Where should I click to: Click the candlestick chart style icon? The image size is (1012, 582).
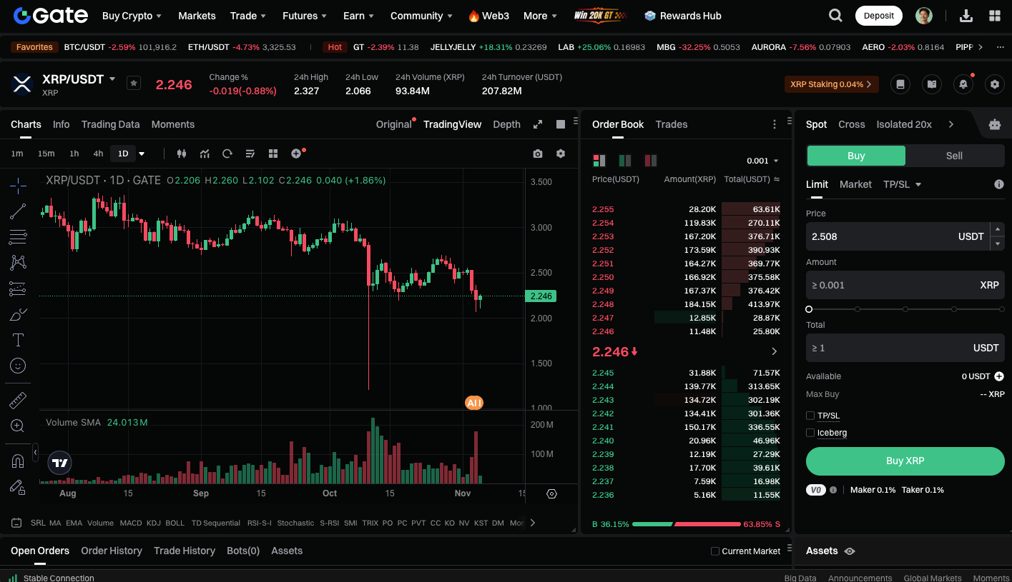coord(181,154)
